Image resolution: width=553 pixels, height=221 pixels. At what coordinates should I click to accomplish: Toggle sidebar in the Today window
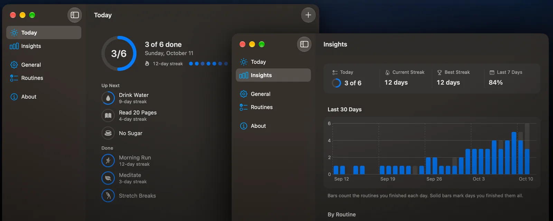point(75,15)
